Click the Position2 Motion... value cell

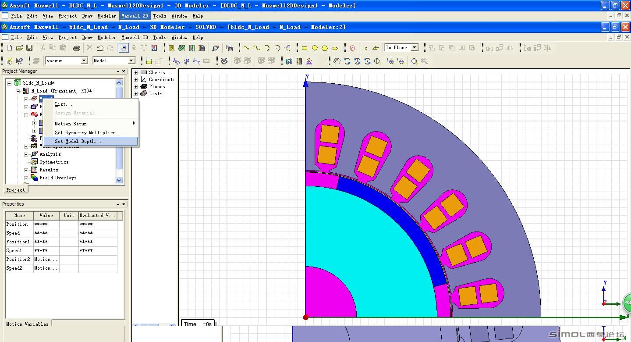coord(46,259)
